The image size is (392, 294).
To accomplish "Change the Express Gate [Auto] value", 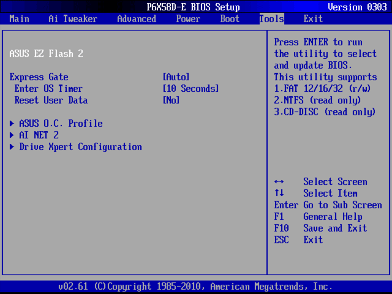I will click(176, 77).
